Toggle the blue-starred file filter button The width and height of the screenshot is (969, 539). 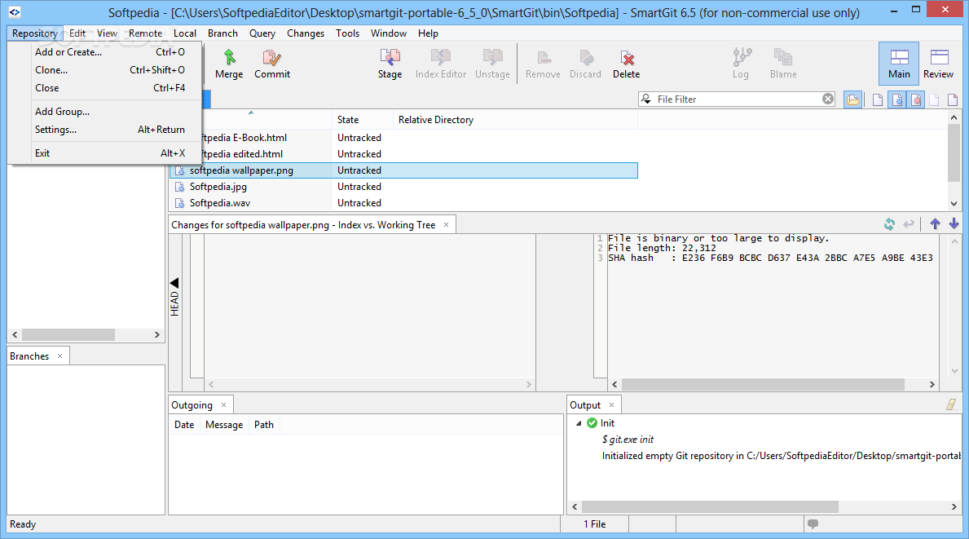tap(896, 99)
